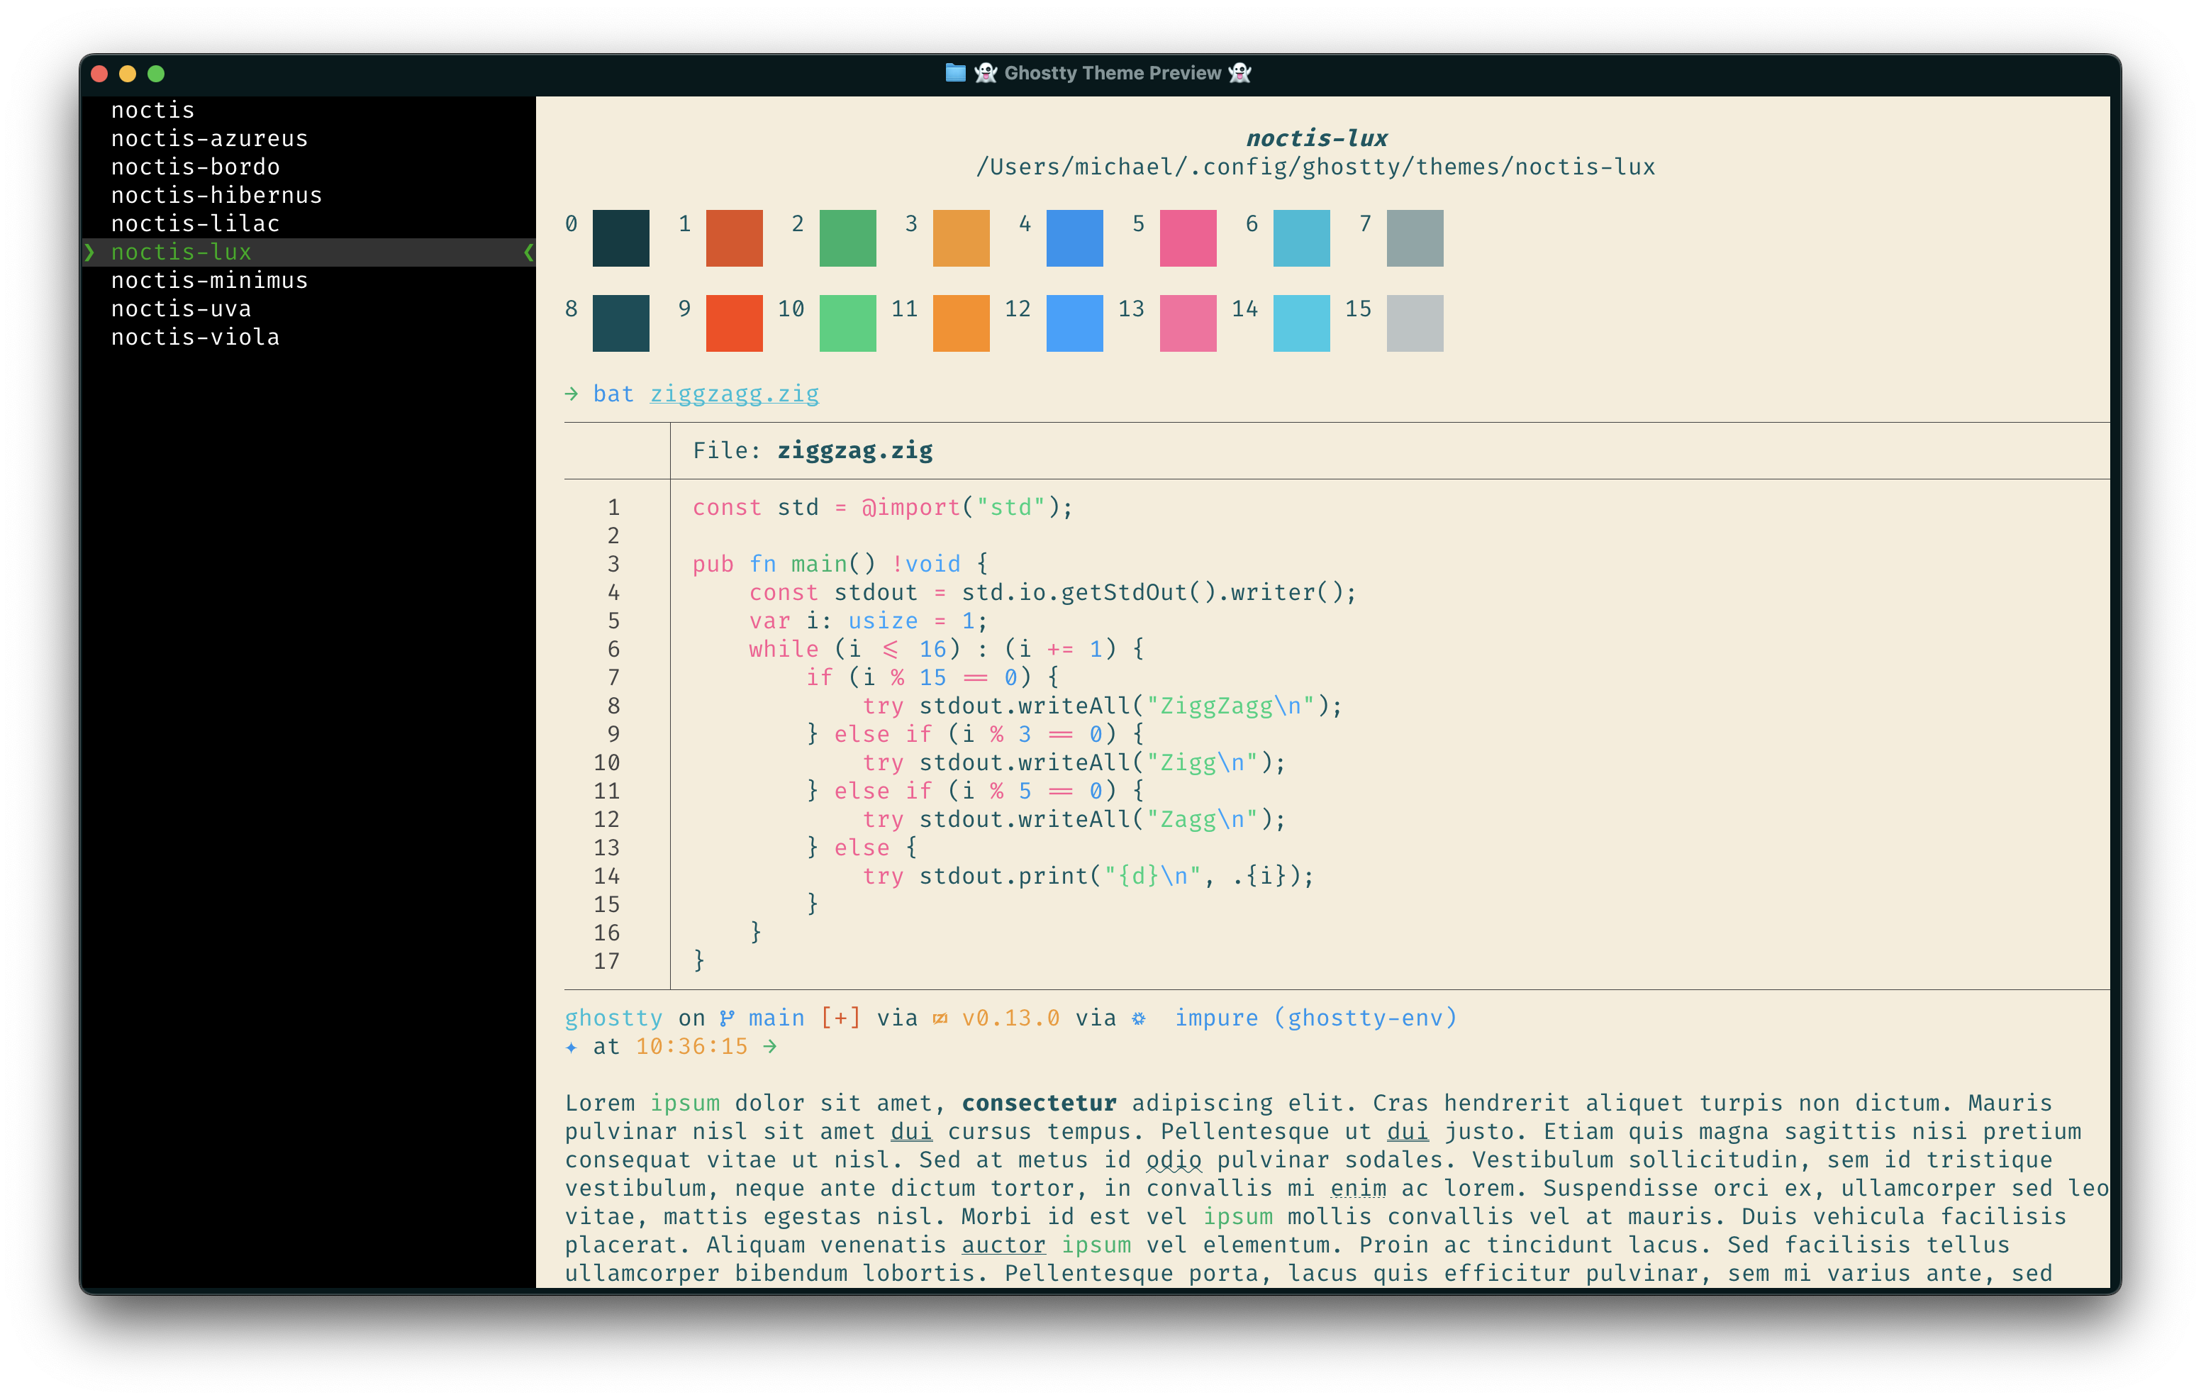Click color swatch 3 orange

tap(961, 238)
